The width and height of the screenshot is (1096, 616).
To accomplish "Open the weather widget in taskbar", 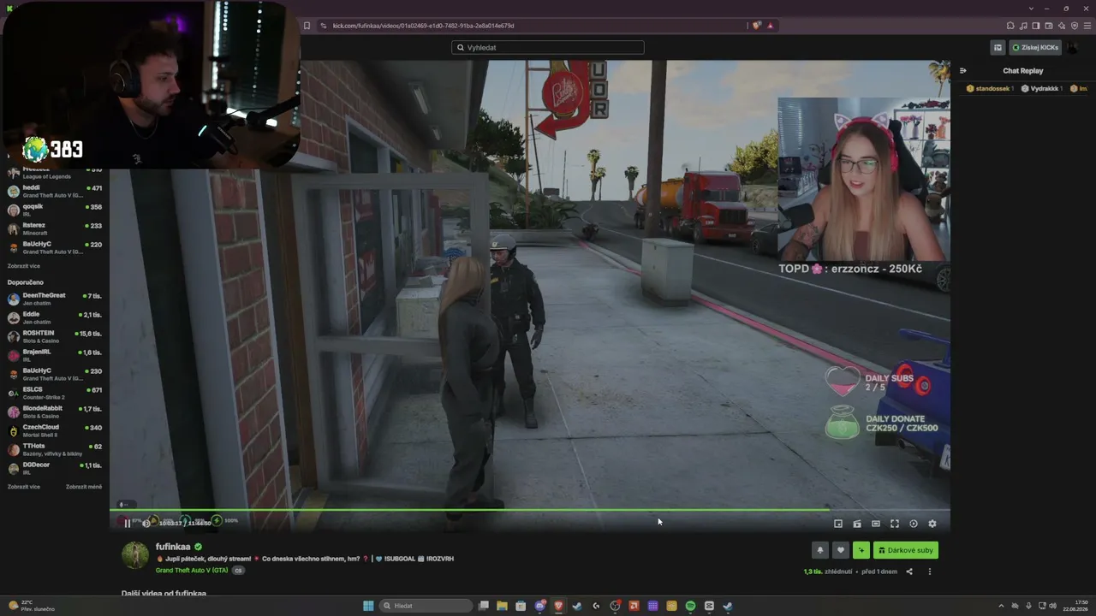I will click(x=32, y=606).
